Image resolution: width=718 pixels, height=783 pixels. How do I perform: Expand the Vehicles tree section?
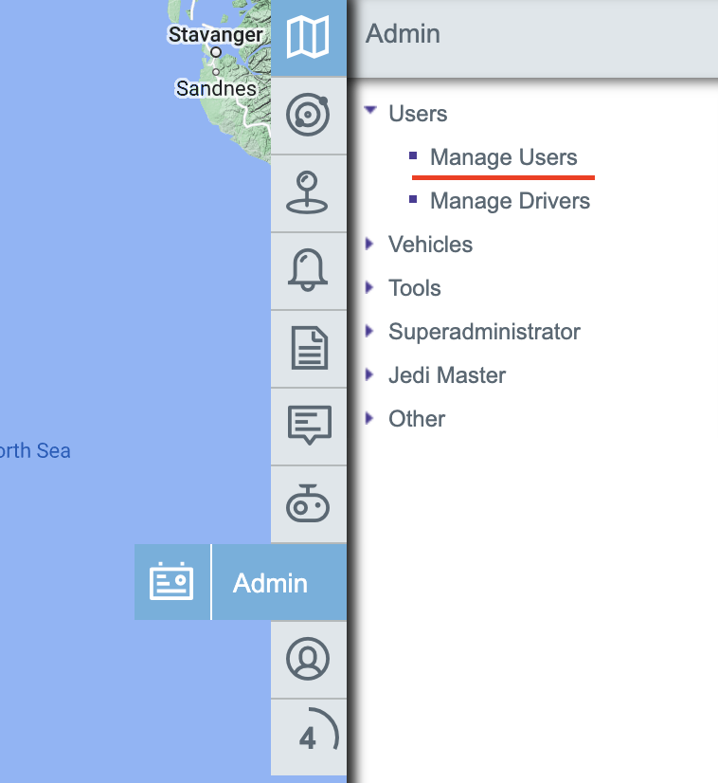(x=369, y=245)
